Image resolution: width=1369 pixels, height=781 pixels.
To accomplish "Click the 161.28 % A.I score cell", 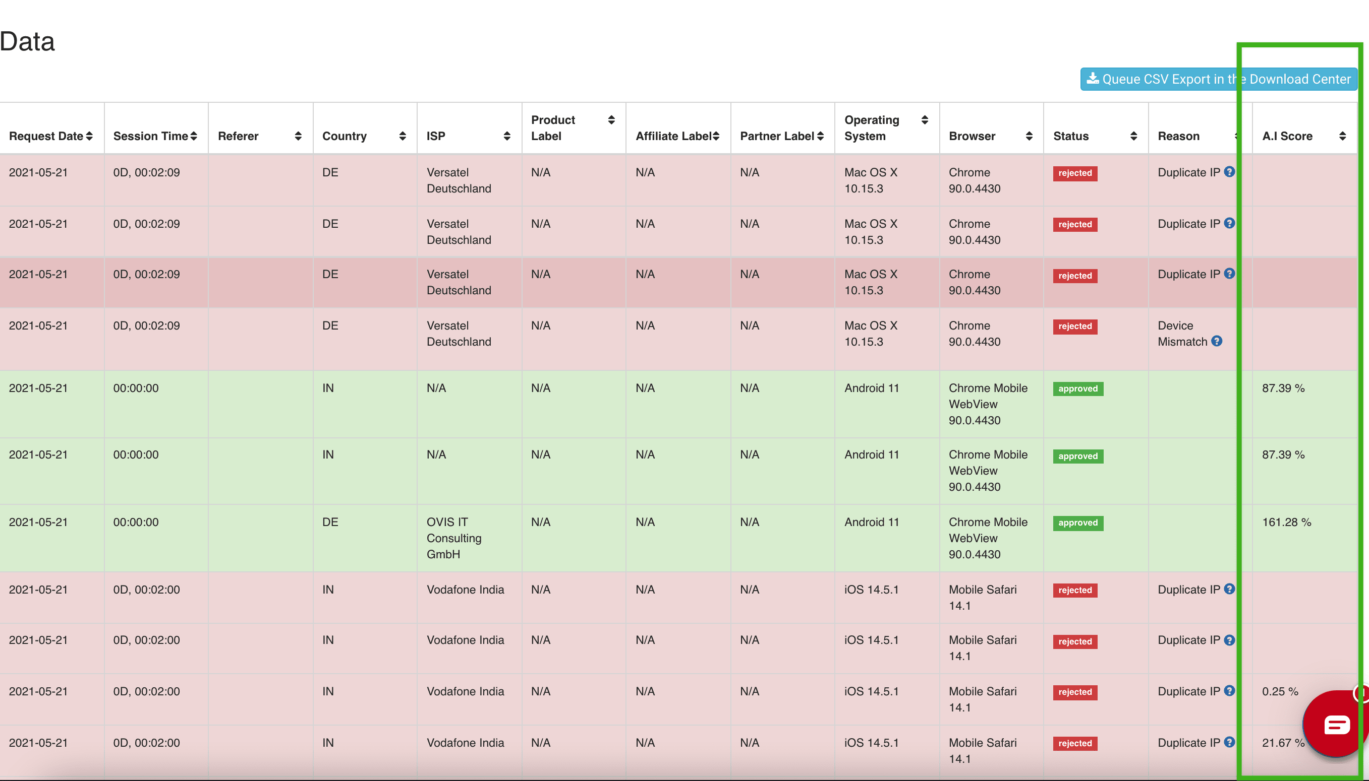I will (x=1286, y=523).
